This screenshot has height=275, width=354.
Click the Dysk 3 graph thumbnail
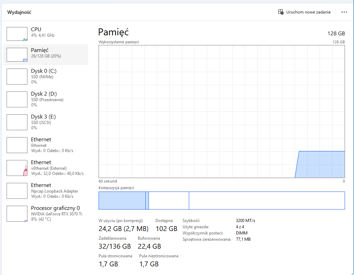click(17, 122)
